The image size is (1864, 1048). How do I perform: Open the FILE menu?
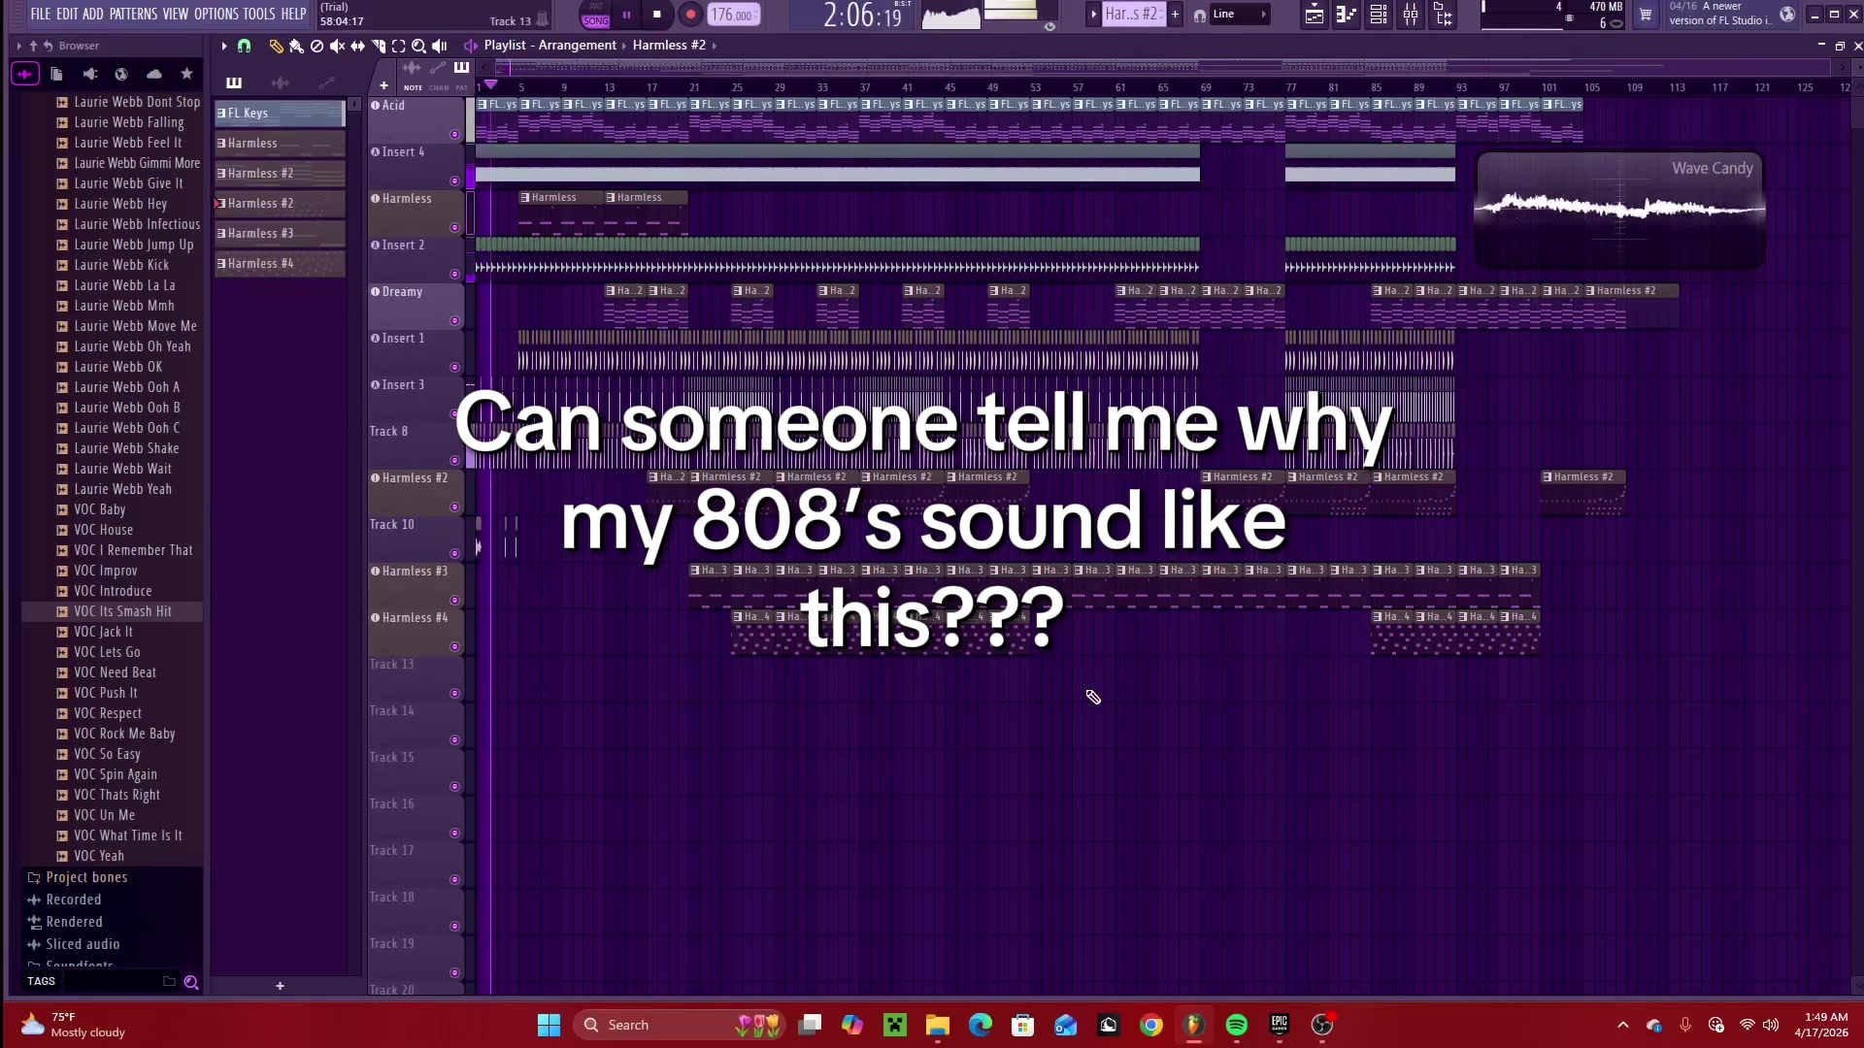pyautogui.click(x=41, y=15)
